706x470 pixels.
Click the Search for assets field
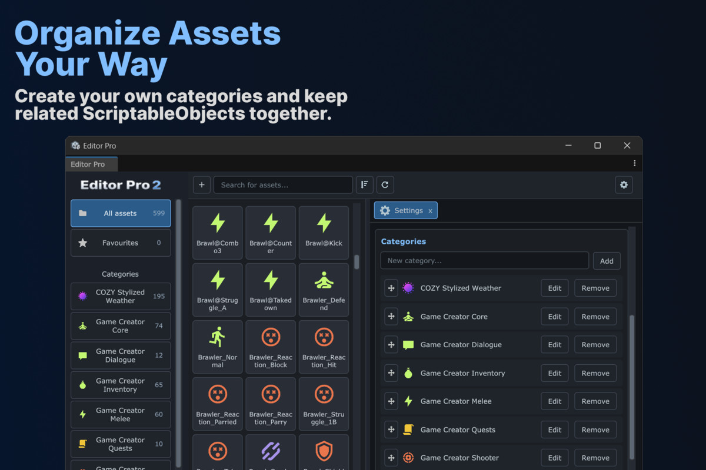(283, 184)
